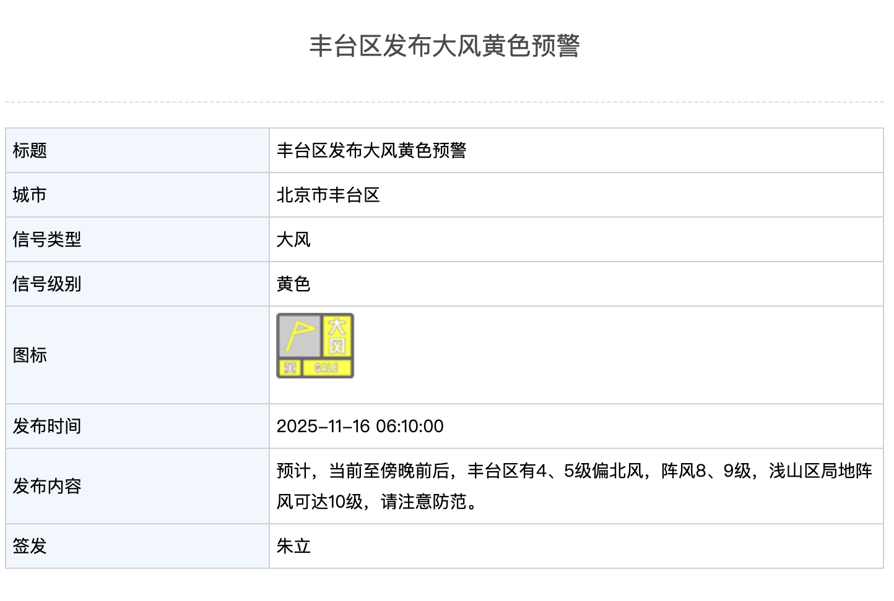This screenshot has height=601, width=894.
Task: Select the 发布内容 row label
Action: click(x=47, y=486)
